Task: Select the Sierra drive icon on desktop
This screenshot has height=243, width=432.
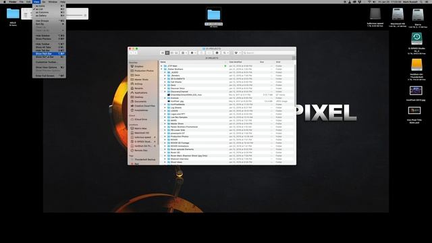Action: [418, 15]
